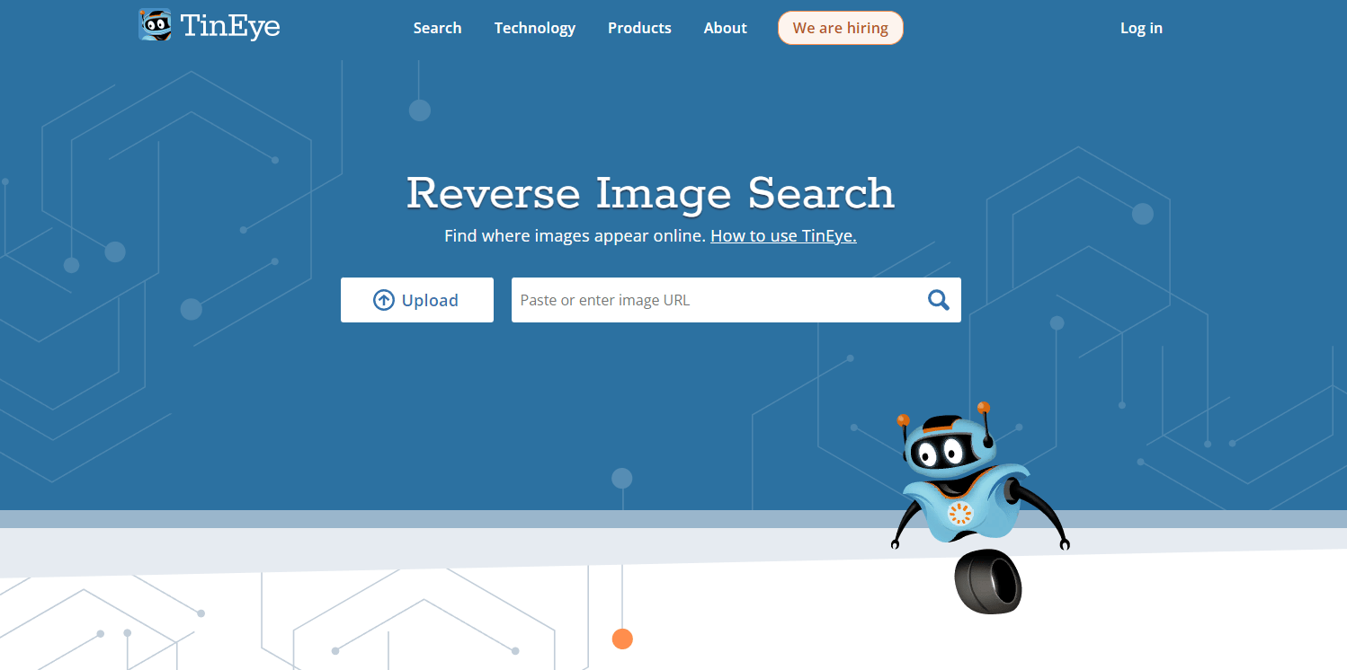Click the robot's right orange antenna tip
The width and height of the screenshot is (1347, 670).
tap(984, 408)
